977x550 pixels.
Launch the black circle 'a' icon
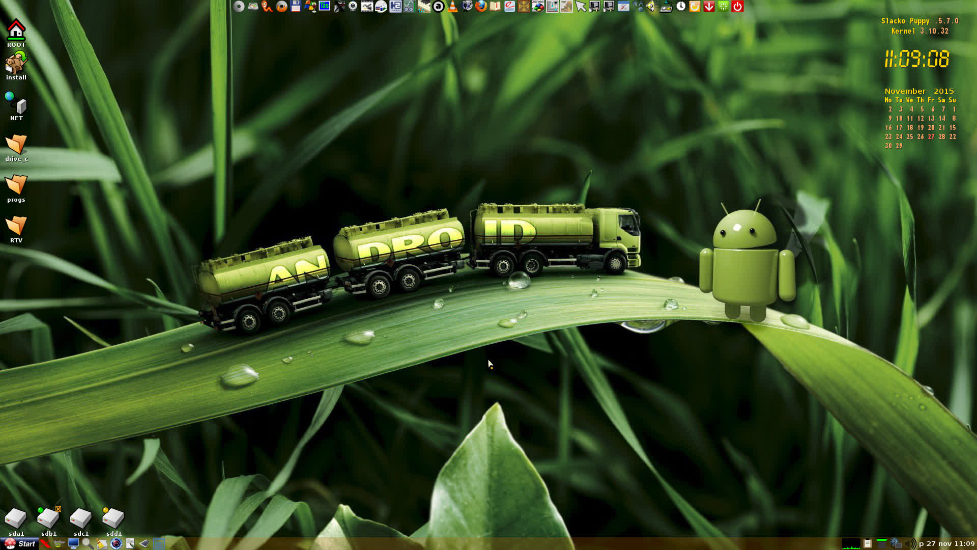[x=438, y=6]
